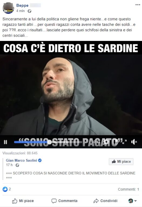This screenshot has width=142, height=207.
Task: Pause the video playback
Action: click(x=5, y=142)
